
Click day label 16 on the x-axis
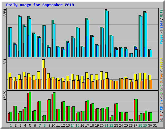[x=82, y=125]
